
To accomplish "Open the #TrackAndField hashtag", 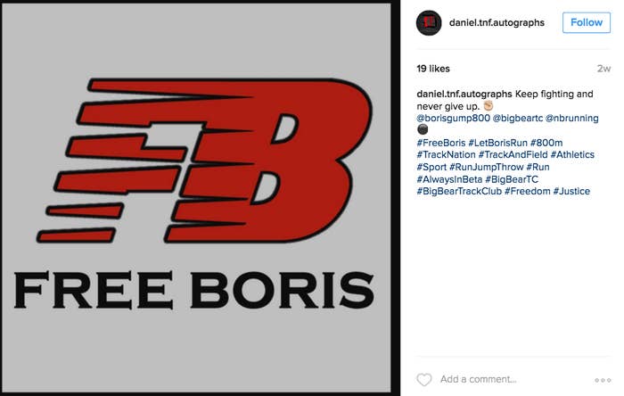I will click(513, 154).
